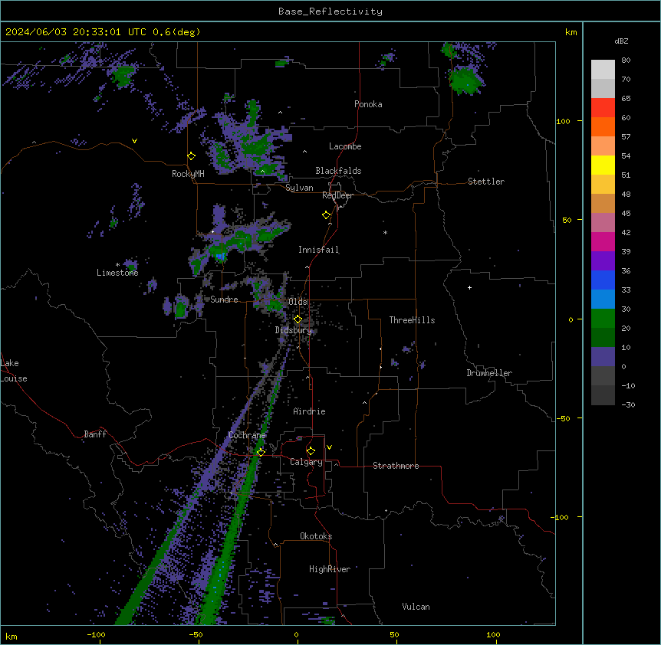Click the 48 value in the dBZ legend

coord(626,194)
